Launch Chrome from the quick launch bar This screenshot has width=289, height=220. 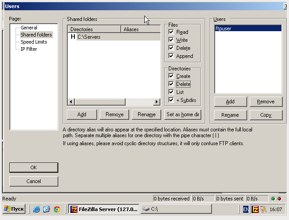pyautogui.click(x=57, y=209)
